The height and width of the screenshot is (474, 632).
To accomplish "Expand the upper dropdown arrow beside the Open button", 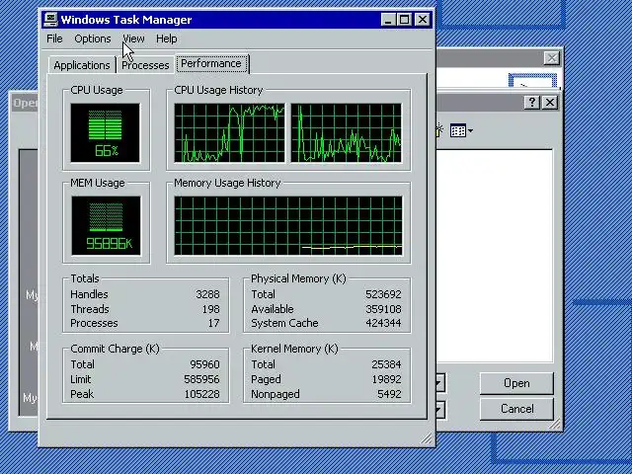I will click(439, 383).
